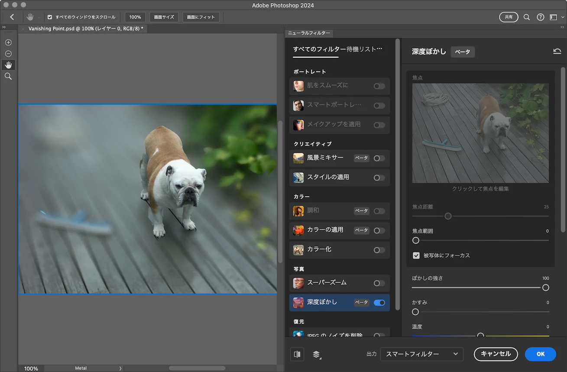
Task: Click the Super Zoom filter thumbnail icon
Action: point(298,283)
